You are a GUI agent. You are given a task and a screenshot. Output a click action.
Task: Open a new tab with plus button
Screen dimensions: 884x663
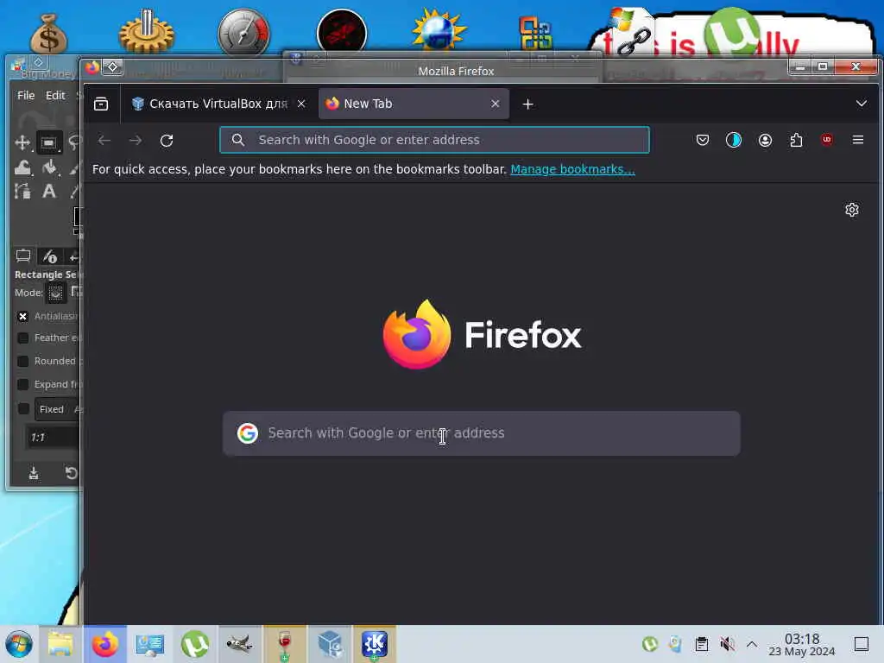(x=527, y=104)
